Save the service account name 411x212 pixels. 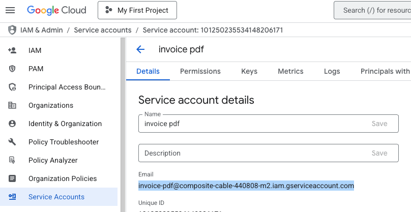coord(379,124)
